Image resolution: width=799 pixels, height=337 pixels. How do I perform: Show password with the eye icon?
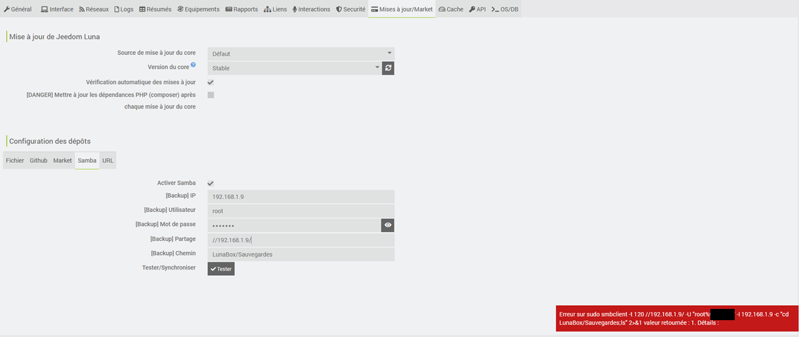pyautogui.click(x=388, y=225)
